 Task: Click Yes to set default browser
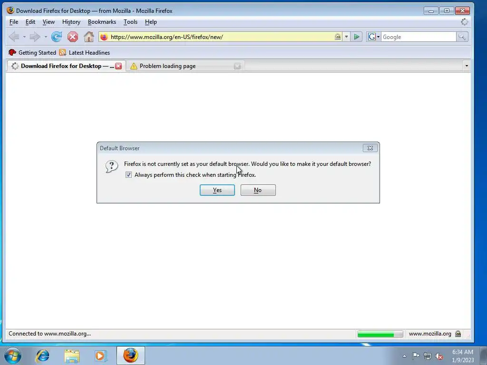click(x=217, y=190)
